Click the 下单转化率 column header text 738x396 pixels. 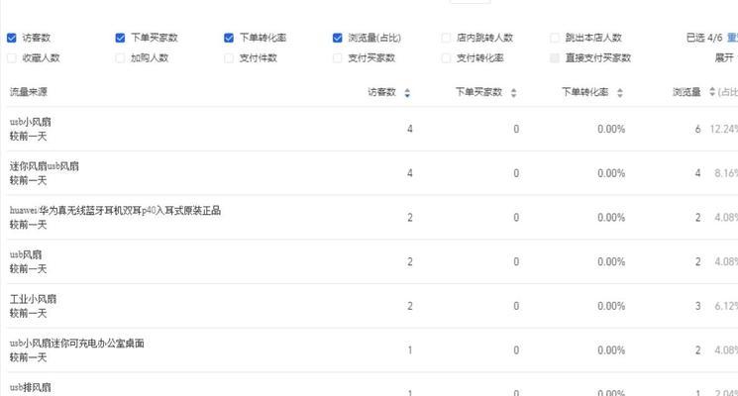pyautogui.click(x=585, y=92)
